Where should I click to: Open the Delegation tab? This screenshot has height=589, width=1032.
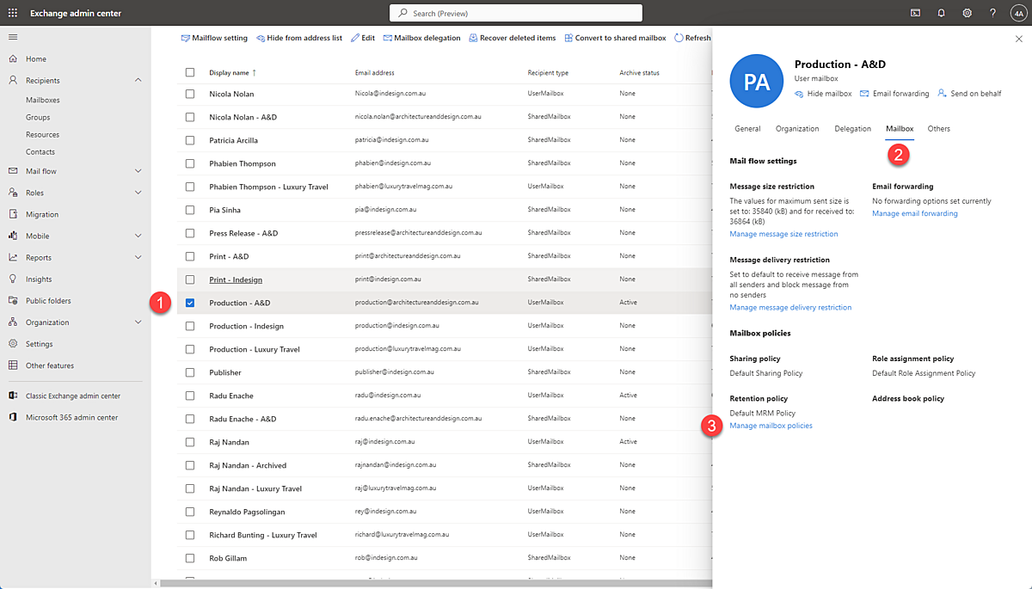[852, 129]
